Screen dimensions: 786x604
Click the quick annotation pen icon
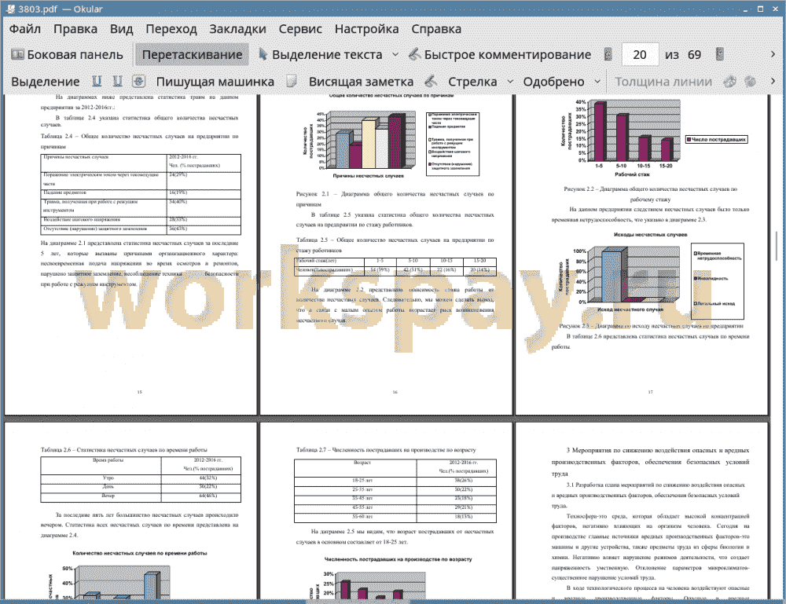(x=414, y=55)
